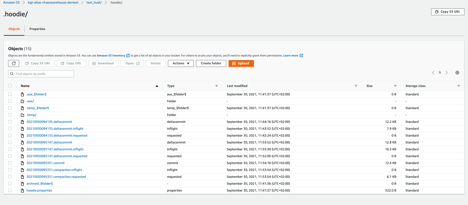Click the Learn more link
Viewport: 468px width, 205px height.
291,55
